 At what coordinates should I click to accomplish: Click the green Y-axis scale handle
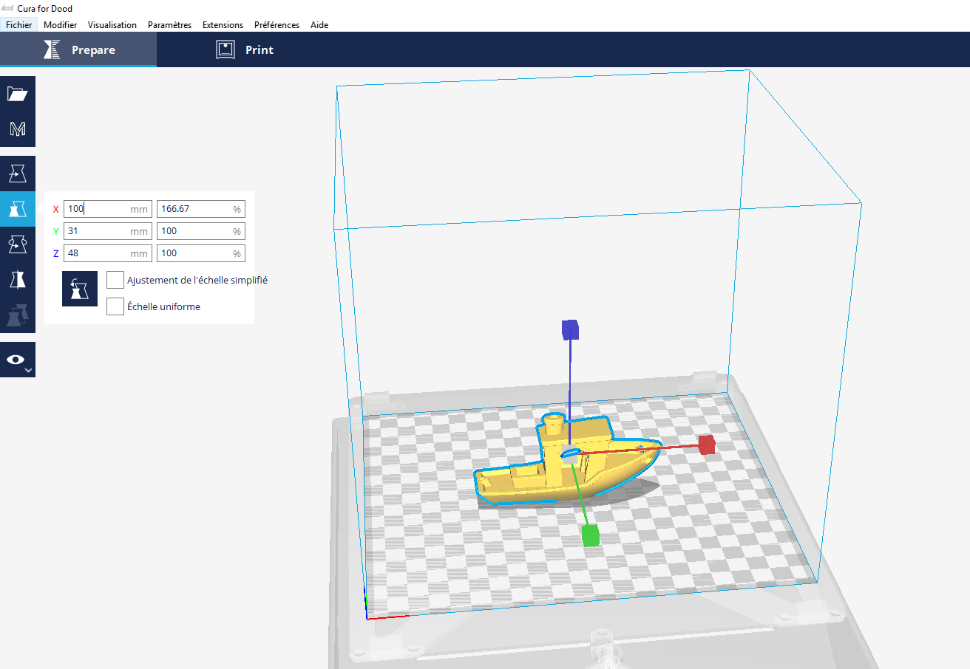(590, 535)
